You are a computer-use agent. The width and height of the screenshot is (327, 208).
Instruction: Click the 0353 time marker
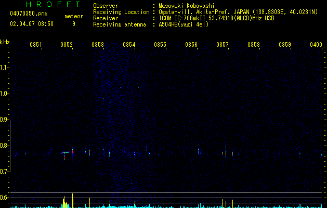[x=98, y=44]
